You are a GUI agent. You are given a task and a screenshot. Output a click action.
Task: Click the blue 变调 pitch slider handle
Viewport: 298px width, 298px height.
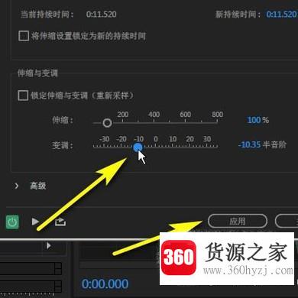point(138,147)
